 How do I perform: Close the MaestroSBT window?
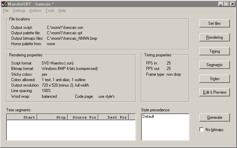(x=232, y=4)
